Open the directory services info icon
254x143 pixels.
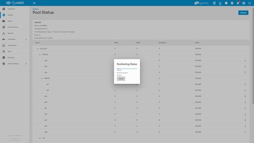coord(226,3)
